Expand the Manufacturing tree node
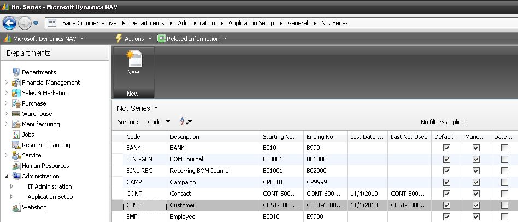The width and height of the screenshot is (518, 222). pos(6,124)
